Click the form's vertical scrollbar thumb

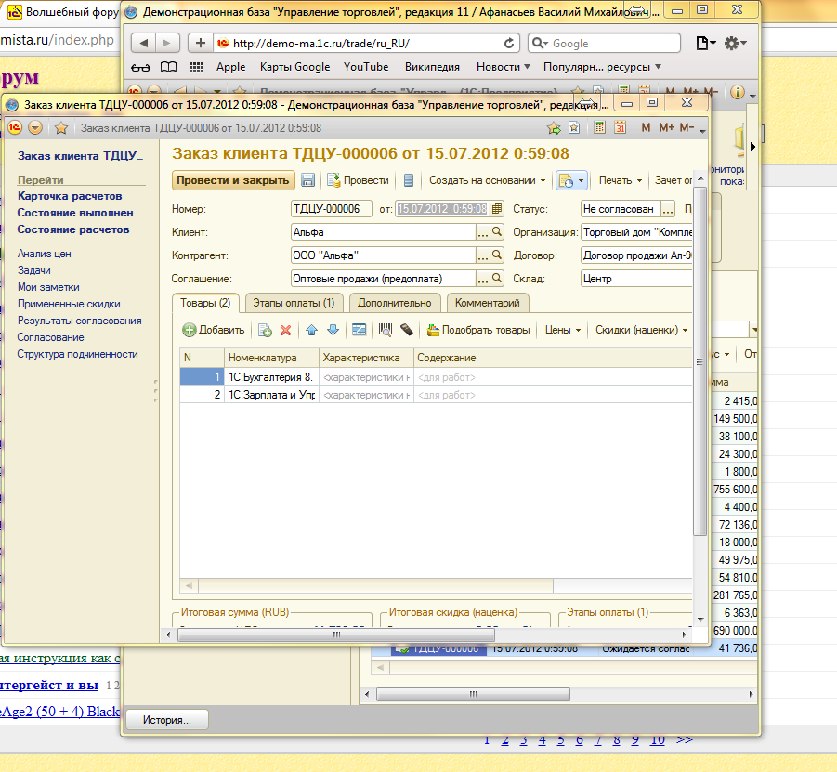(700, 360)
